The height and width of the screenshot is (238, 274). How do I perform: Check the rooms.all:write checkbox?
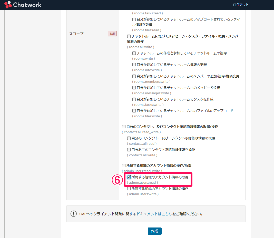(x=129, y=36)
